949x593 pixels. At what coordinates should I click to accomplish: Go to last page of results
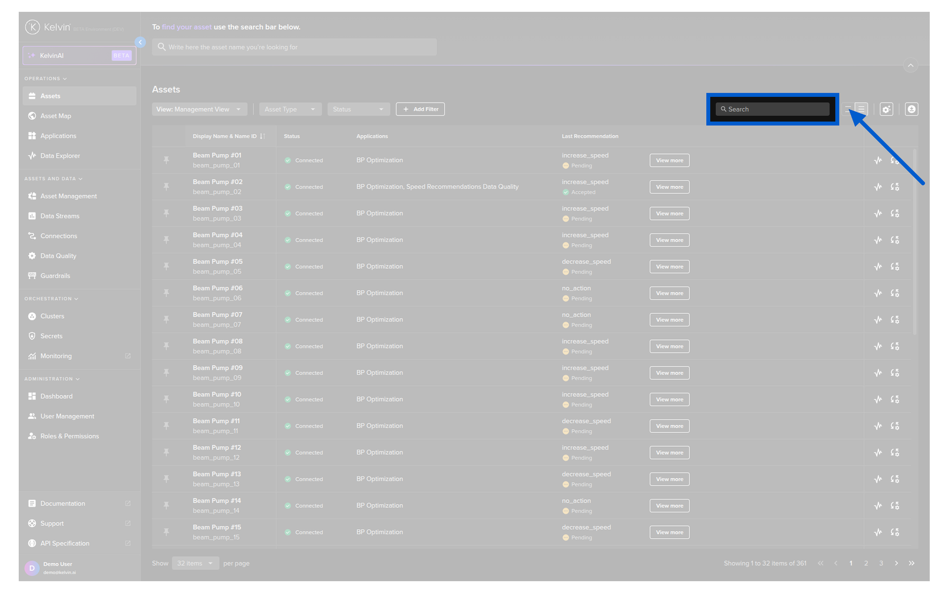(x=911, y=563)
